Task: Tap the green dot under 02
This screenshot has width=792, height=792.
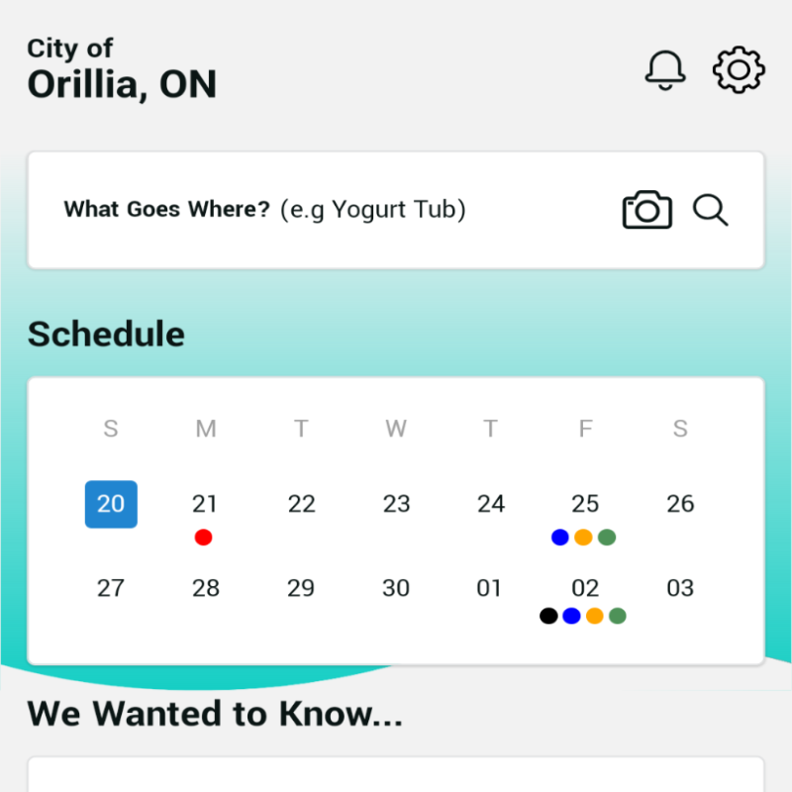Action: point(617,616)
